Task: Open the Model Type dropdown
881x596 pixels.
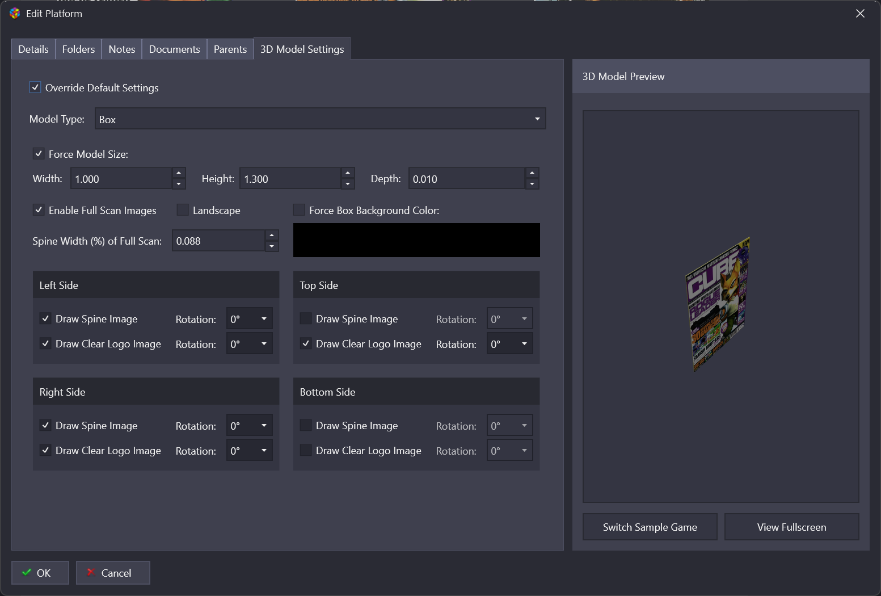Action: 320,119
